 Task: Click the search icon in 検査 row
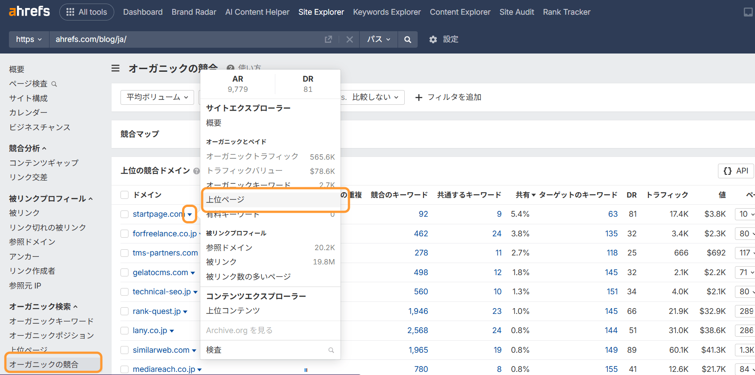[x=331, y=350]
